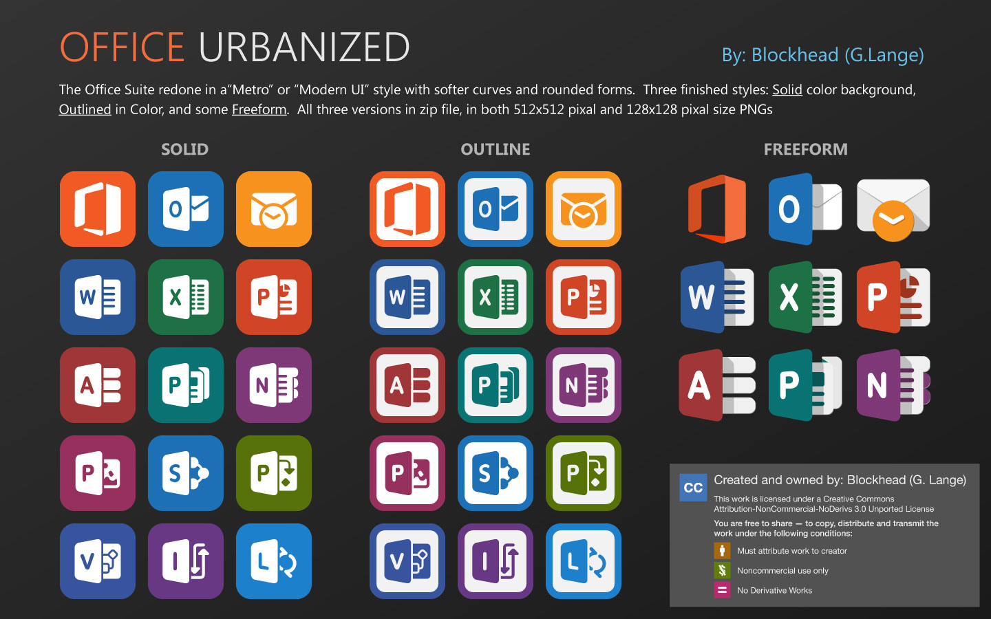Click the outlined SharePoint icon
The image size is (991, 619).
tap(495, 473)
